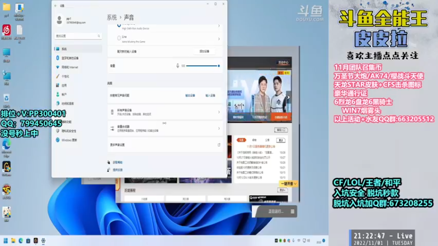Go back with the Settings back arrow
The width and height of the screenshot is (438, 246).
click(x=55, y=5)
